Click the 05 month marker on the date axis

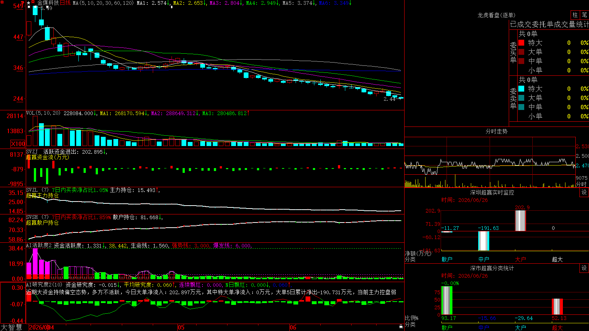click(181, 327)
